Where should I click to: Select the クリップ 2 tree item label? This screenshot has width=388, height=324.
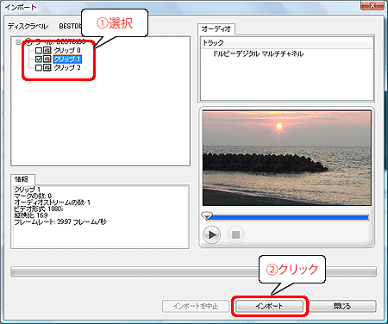(67, 68)
